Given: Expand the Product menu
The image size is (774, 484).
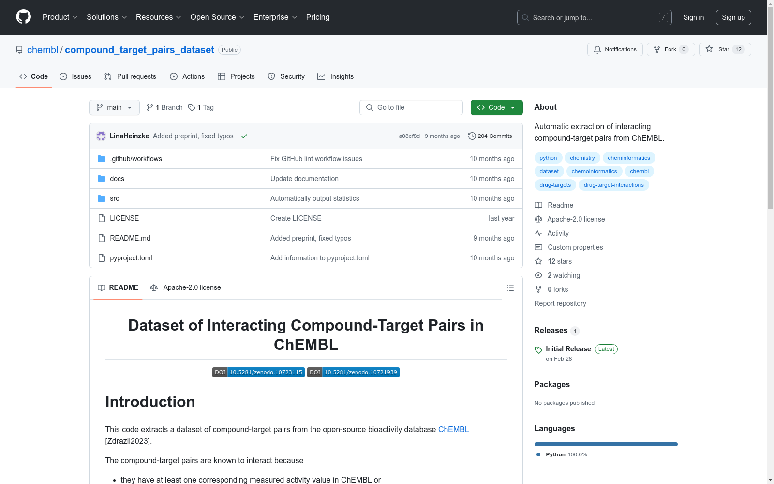Looking at the screenshot, I should click(x=60, y=17).
